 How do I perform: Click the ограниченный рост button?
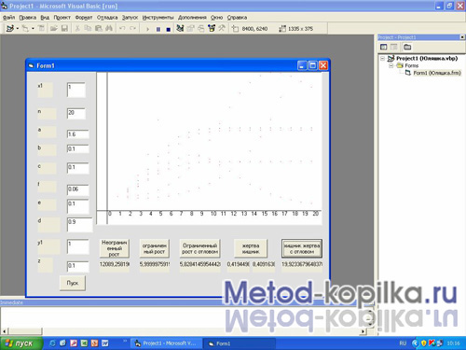click(x=155, y=248)
